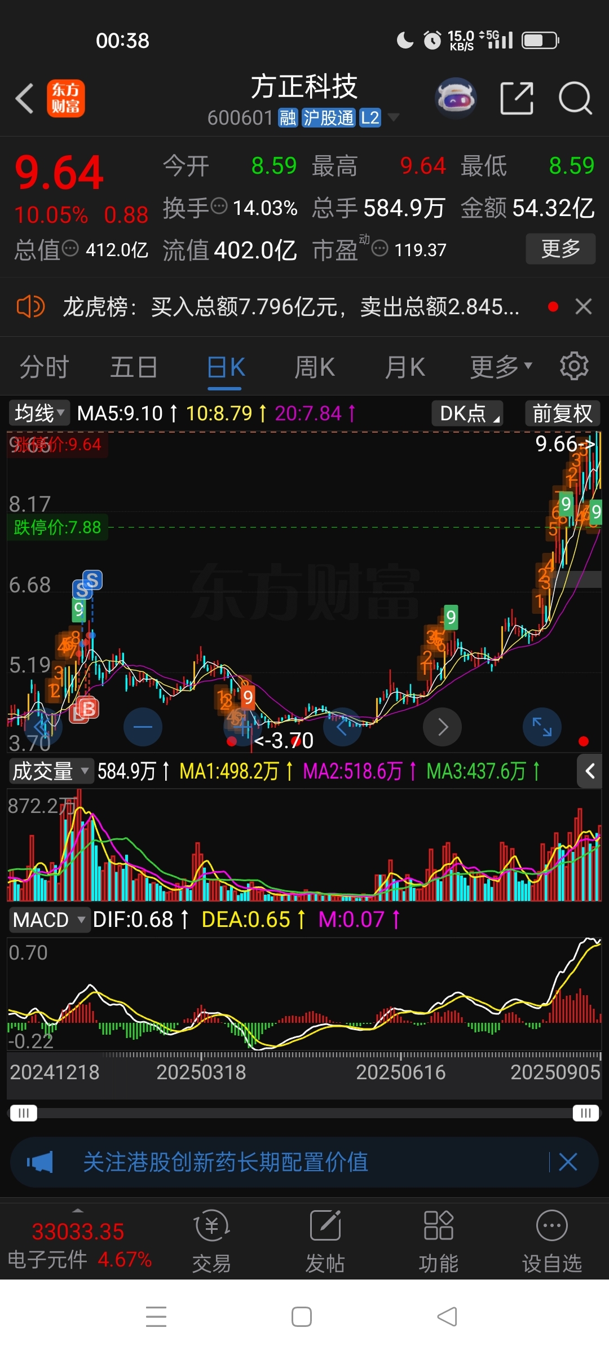Open the MACD indicator dropdown
The image size is (609, 1354).
pyautogui.click(x=50, y=920)
